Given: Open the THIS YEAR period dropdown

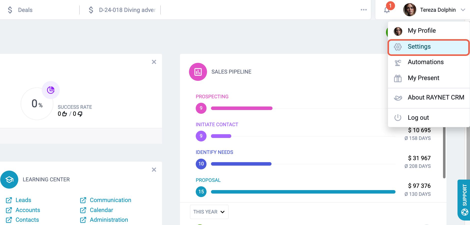Looking at the screenshot, I should [x=209, y=212].
